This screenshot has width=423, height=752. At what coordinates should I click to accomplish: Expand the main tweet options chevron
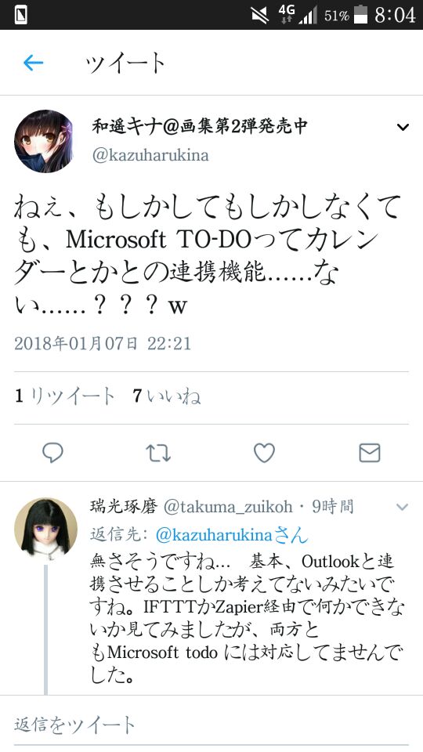pyautogui.click(x=403, y=127)
